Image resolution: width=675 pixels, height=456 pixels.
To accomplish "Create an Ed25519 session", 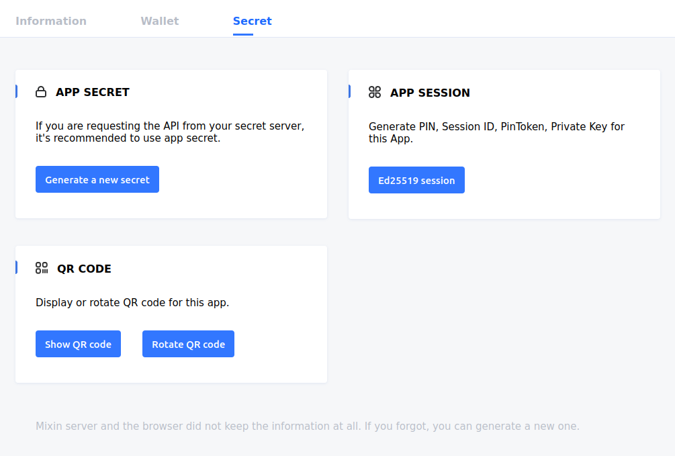I will point(416,180).
